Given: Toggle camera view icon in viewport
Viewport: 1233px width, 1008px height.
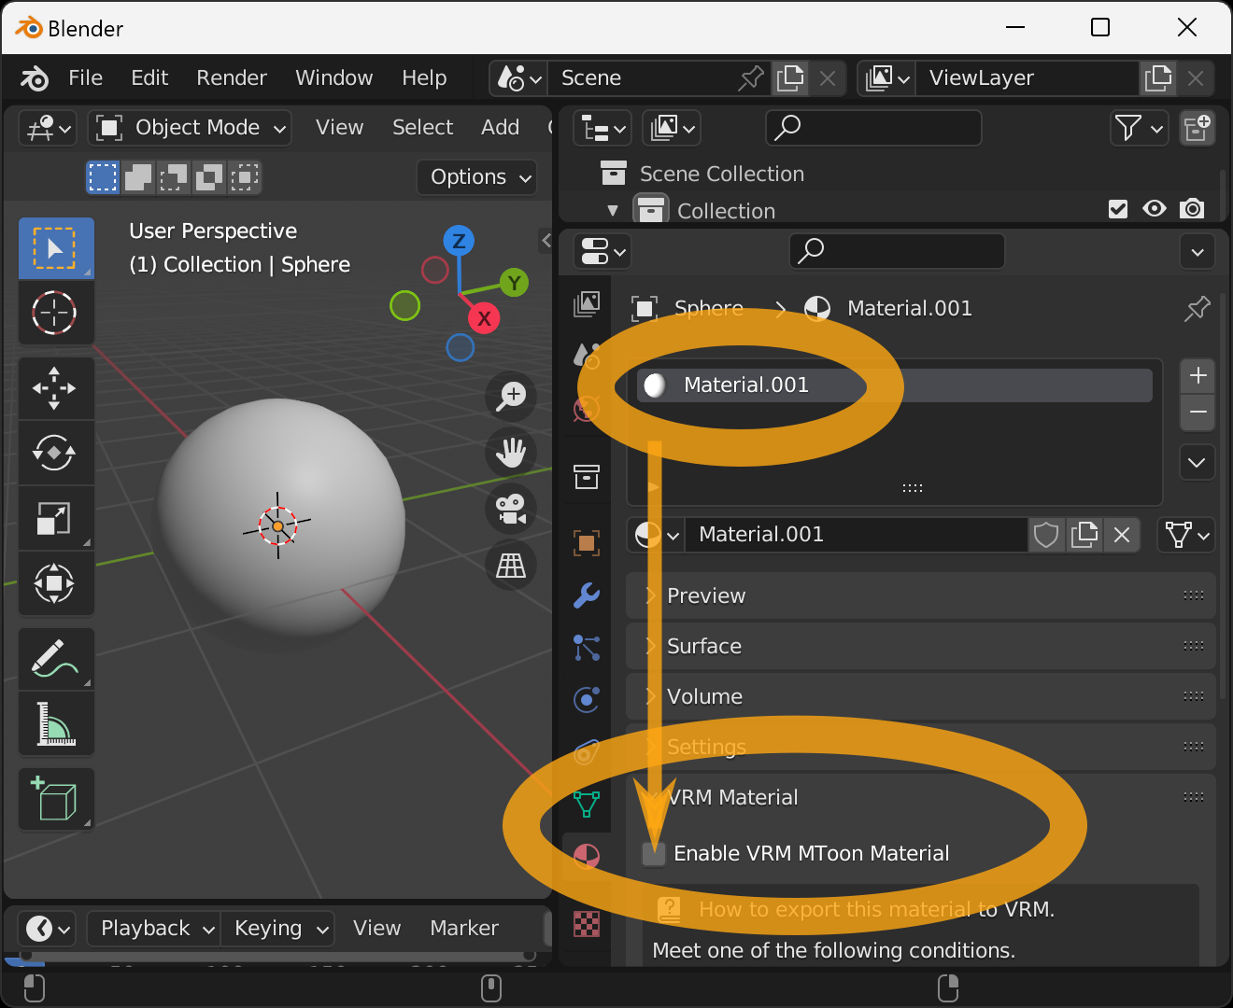Looking at the screenshot, I should pyautogui.click(x=511, y=509).
